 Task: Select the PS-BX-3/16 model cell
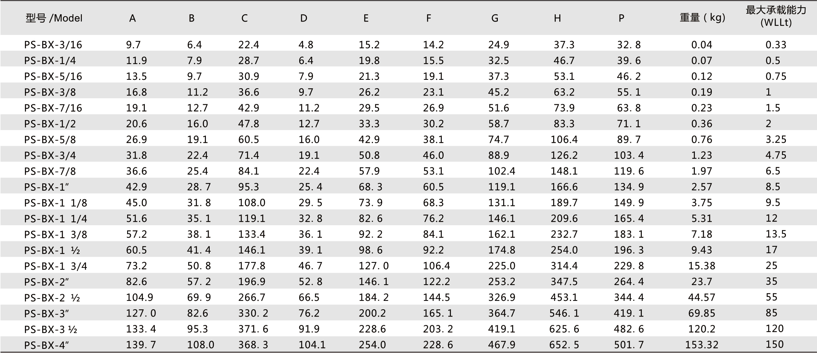point(53,45)
